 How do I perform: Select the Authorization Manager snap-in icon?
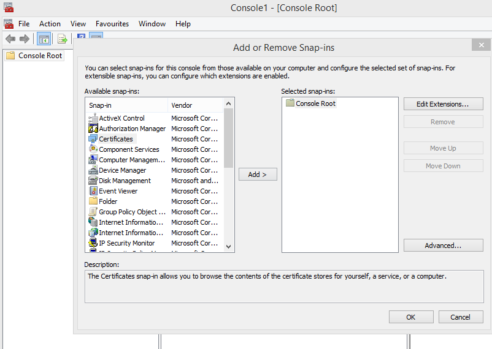click(x=93, y=129)
